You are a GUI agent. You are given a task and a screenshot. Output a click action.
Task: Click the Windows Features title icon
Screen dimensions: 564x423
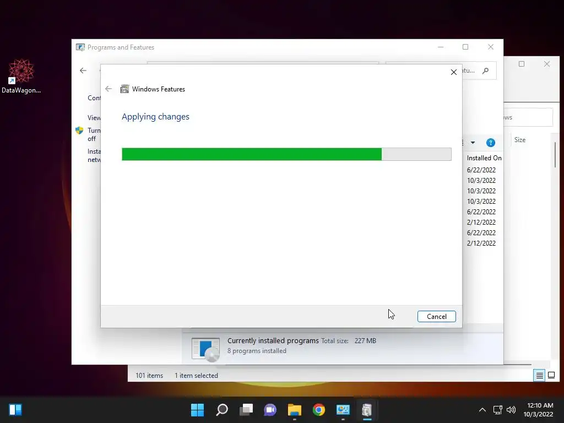(124, 89)
